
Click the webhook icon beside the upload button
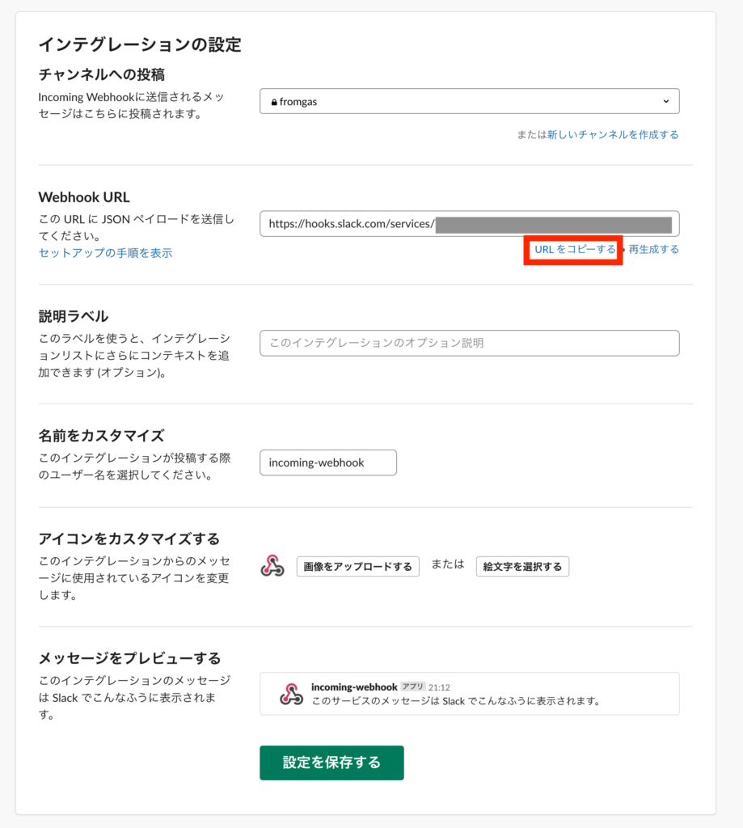pos(272,566)
